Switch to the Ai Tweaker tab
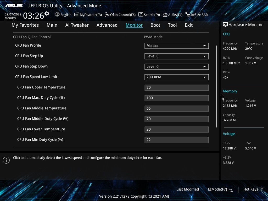This screenshot has height=201, width=268. [77, 25]
